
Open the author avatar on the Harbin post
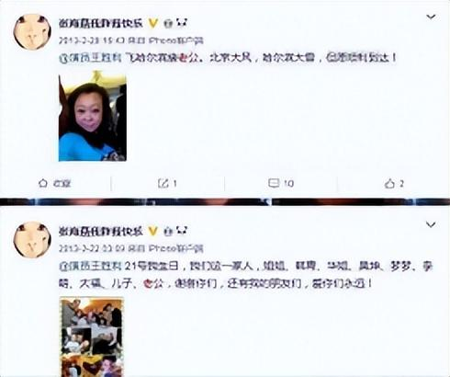click(32, 32)
